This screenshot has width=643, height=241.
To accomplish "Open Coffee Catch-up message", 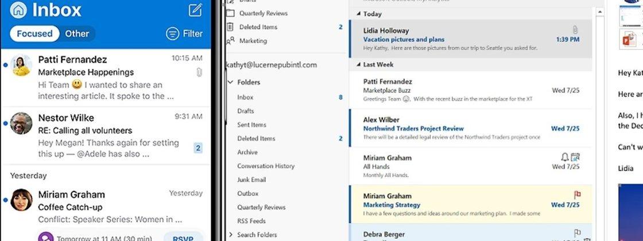I will [106, 214].
